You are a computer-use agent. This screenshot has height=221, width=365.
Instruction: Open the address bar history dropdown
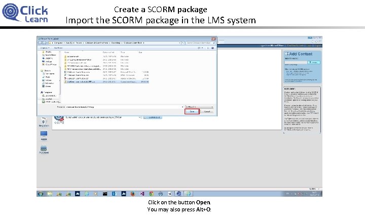(179, 43)
